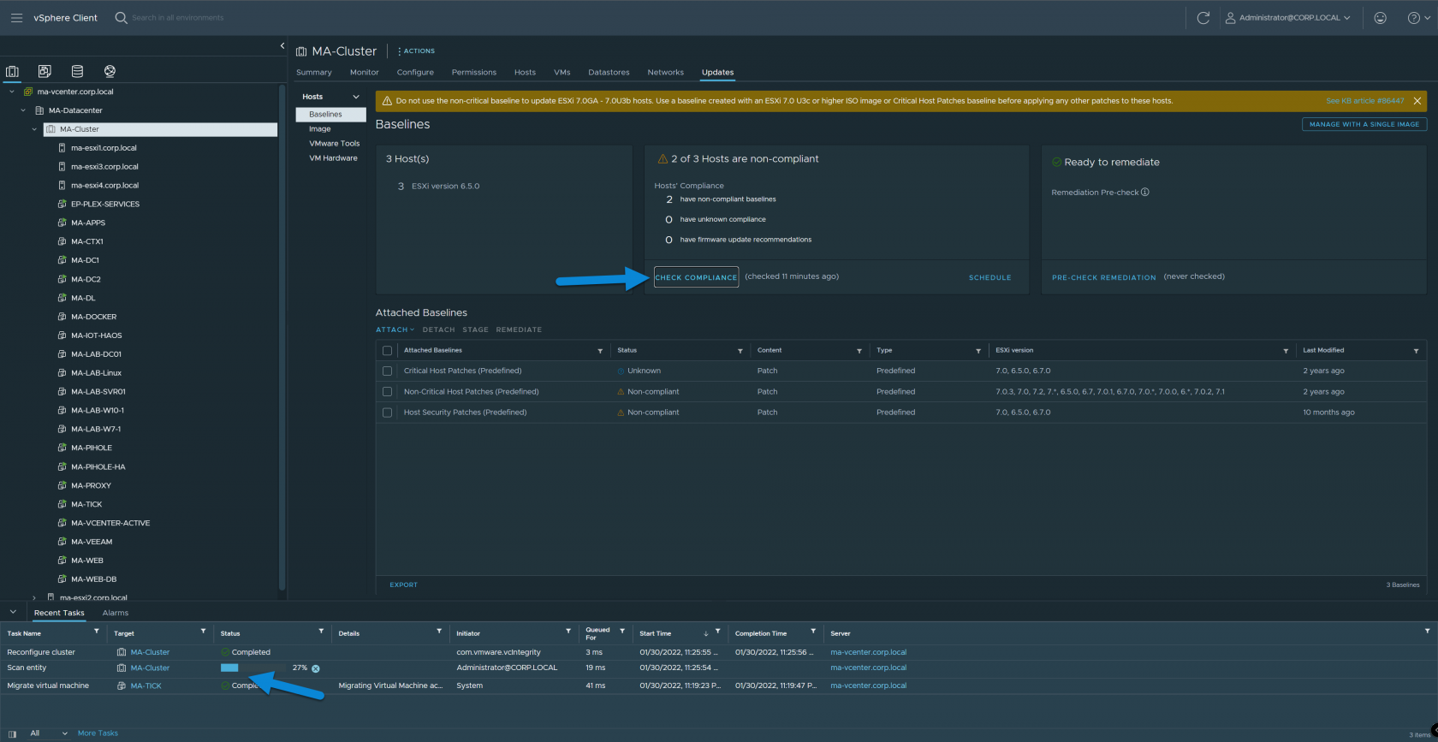Open ma-vcenter.corp.local server link for Scan entity
The height and width of the screenshot is (742, 1438).
[x=868, y=668]
